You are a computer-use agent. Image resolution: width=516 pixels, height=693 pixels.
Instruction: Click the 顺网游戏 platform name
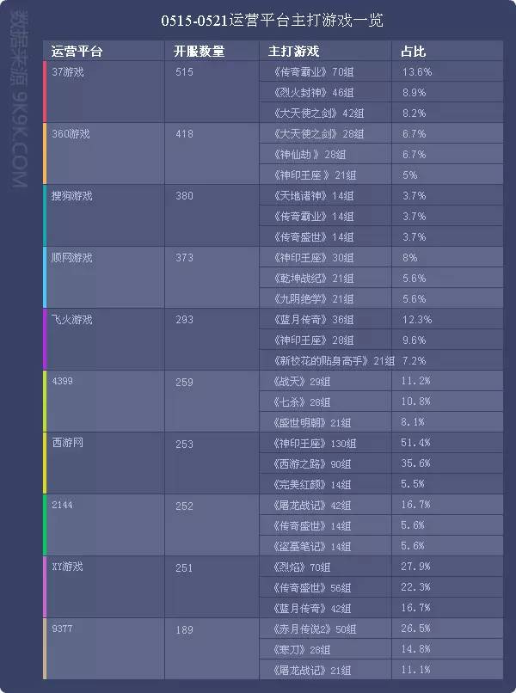(72, 258)
